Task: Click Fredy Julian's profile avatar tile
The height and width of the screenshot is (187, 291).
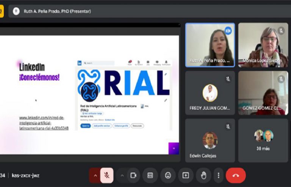Action: click(210, 93)
